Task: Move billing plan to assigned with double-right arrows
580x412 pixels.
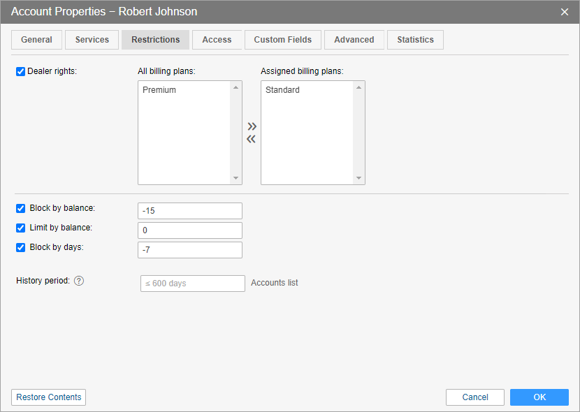Action: click(x=252, y=126)
